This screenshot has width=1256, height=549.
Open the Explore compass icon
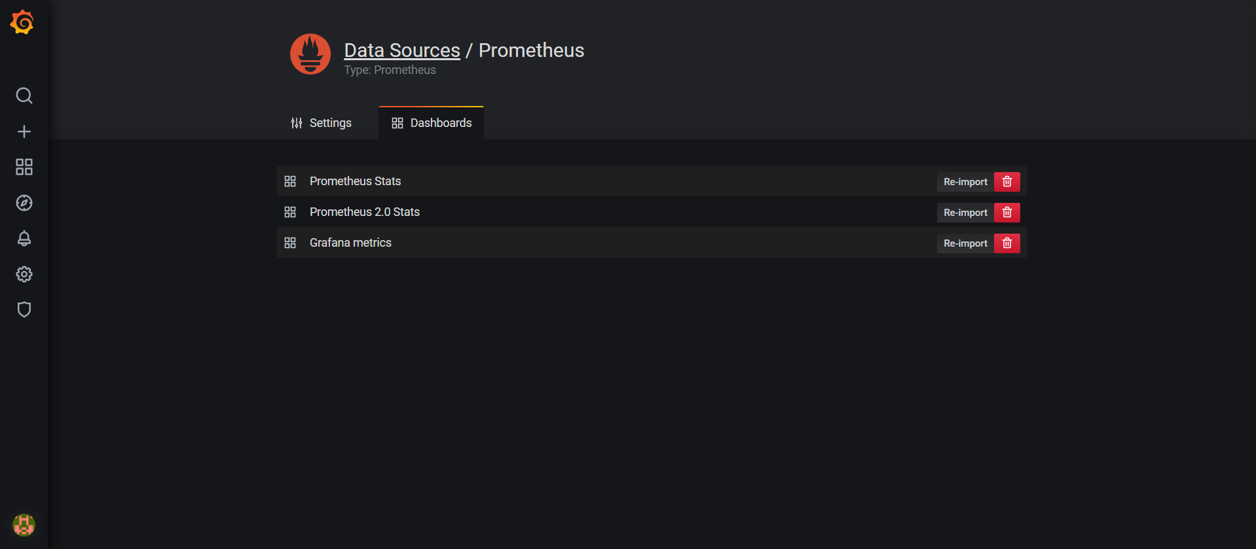tap(24, 203)
